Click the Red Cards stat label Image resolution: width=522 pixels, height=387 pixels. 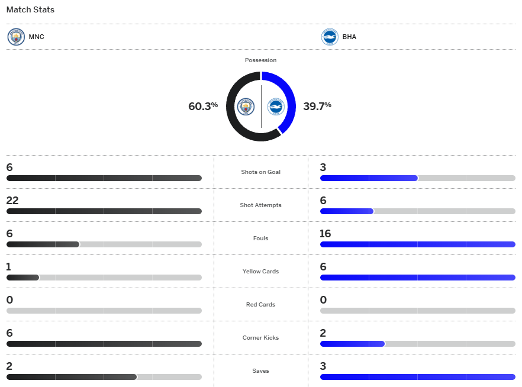[x=260, y=305]
